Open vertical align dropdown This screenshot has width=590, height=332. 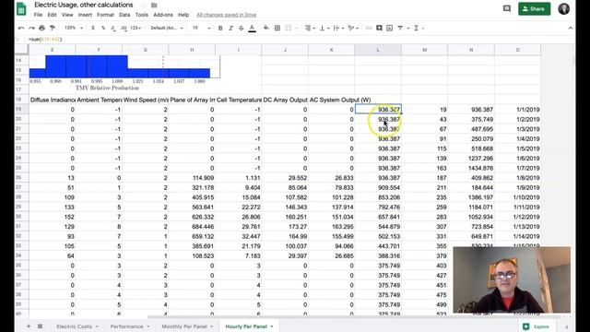pos(324,28)
